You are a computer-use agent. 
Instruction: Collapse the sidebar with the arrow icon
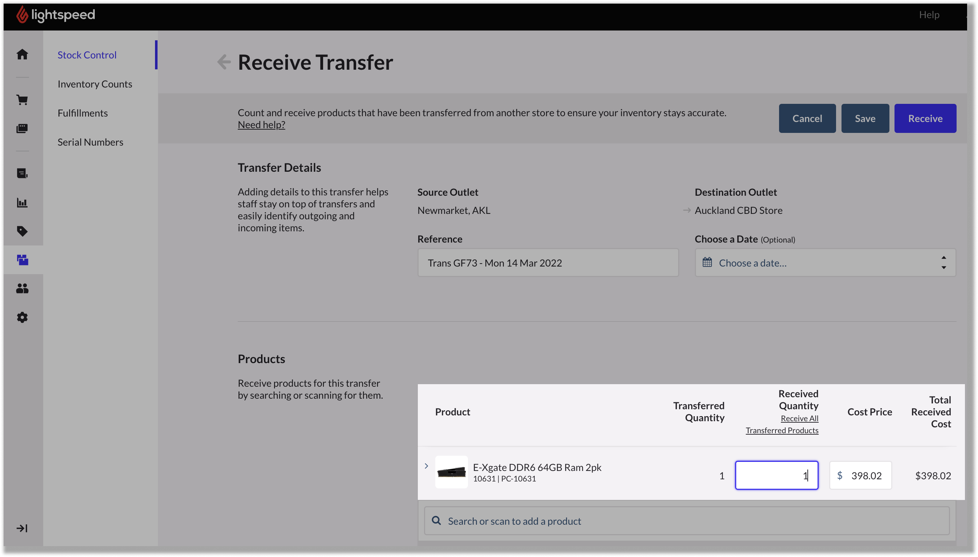pos(22,528)
